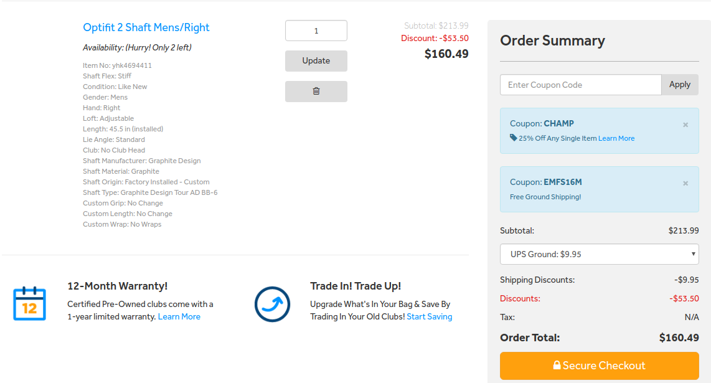Click the Order Total amount $160.49
Image resolution: width=711 pixels, height=383 pixels.
[x=679, y=338]
